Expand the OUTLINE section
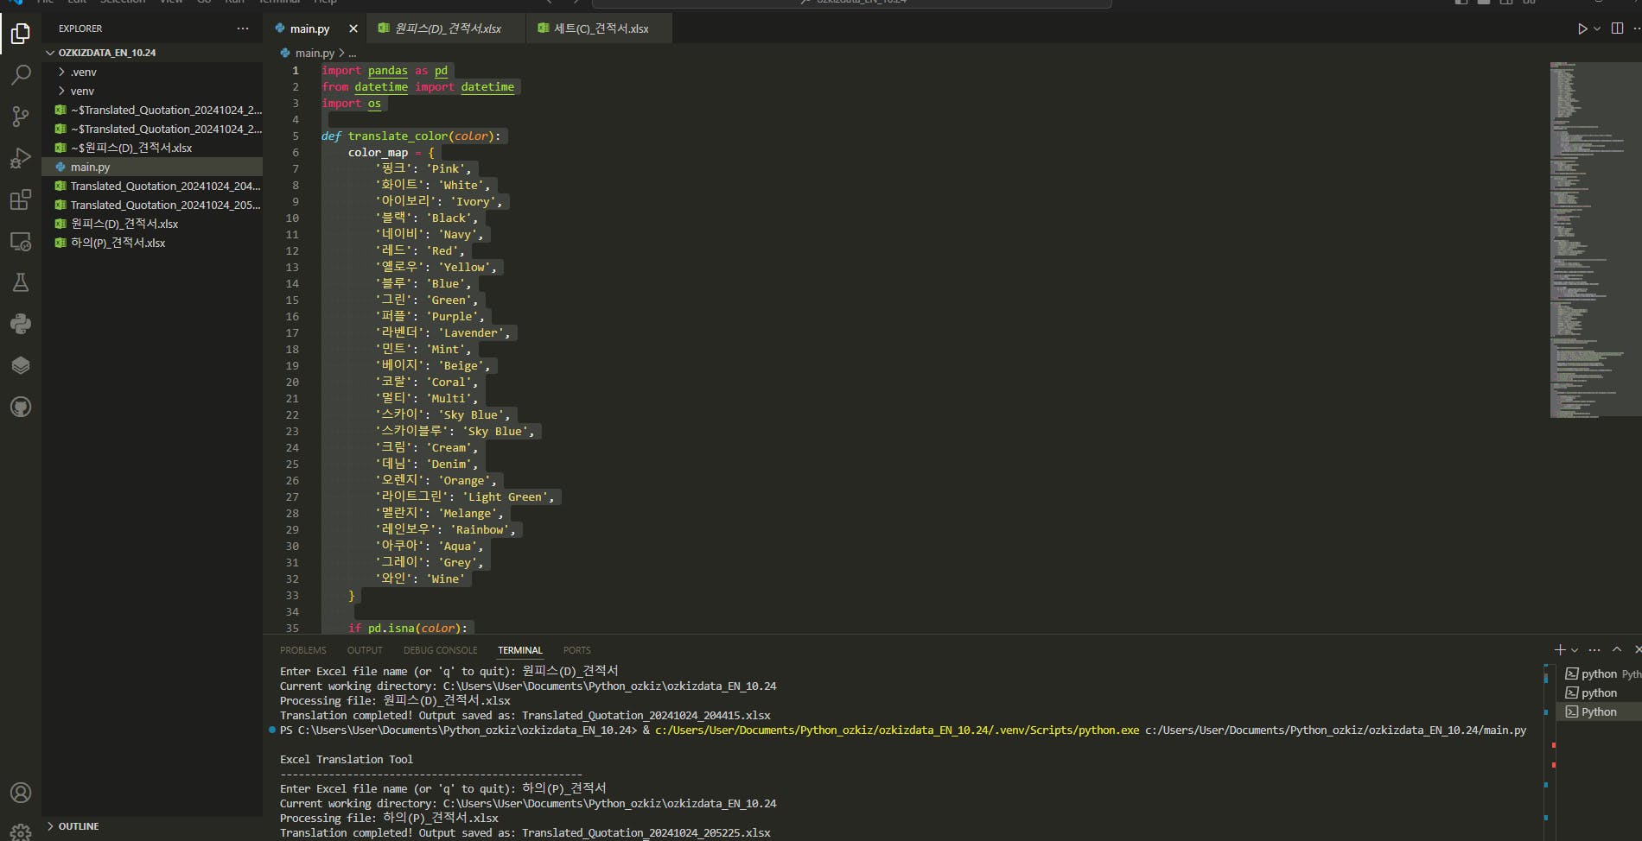1642x841 pixels. tap(152, 826)
